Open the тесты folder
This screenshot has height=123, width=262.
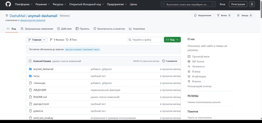pos(36,76)
